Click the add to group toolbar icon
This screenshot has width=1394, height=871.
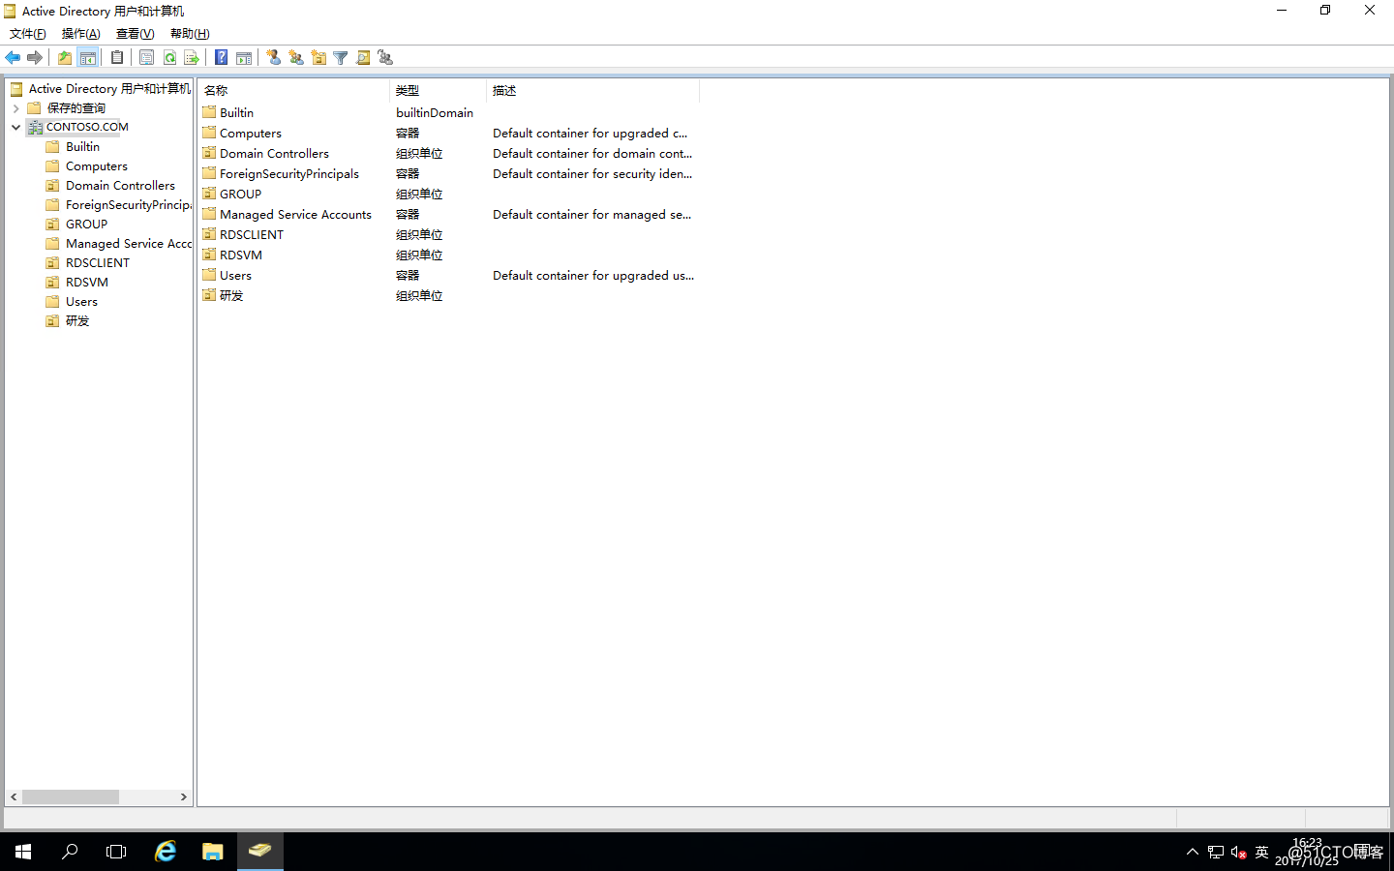[x=385, y=58]
